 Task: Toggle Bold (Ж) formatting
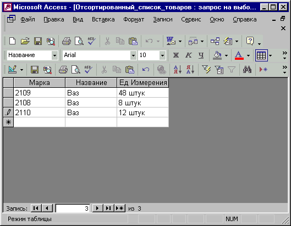point(176,55)
